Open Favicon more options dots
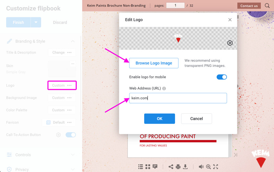This screenshot has height=172, width=274. tap(70, 122)
